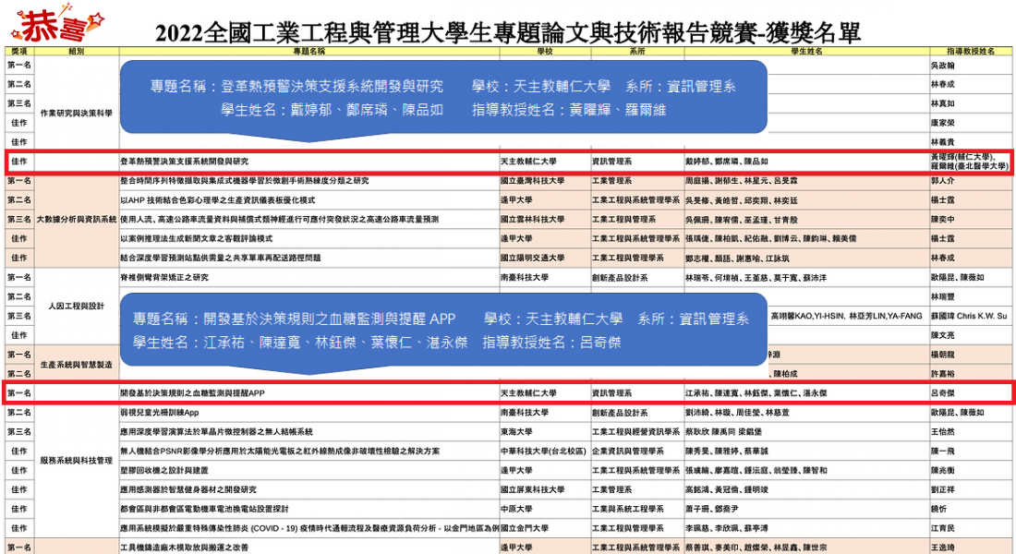Click the 大數據分析與資訊系統 group cell

pos(76,220)
